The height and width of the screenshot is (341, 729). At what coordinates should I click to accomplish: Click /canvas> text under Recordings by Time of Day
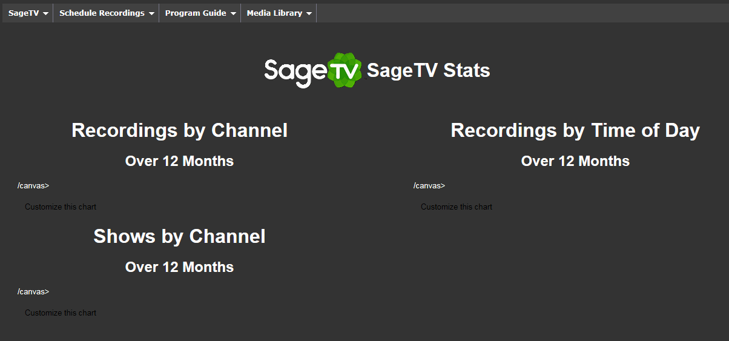[429, 186]
